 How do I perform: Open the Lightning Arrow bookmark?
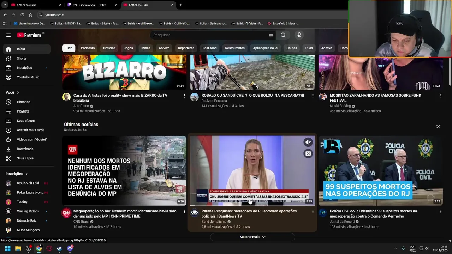(29, 24)
